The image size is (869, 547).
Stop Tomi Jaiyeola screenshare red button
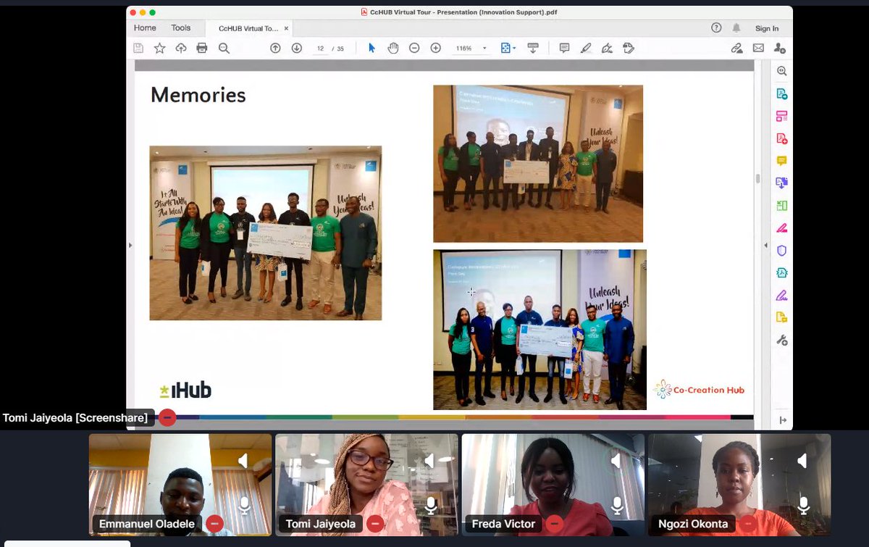tap(167, 417)
